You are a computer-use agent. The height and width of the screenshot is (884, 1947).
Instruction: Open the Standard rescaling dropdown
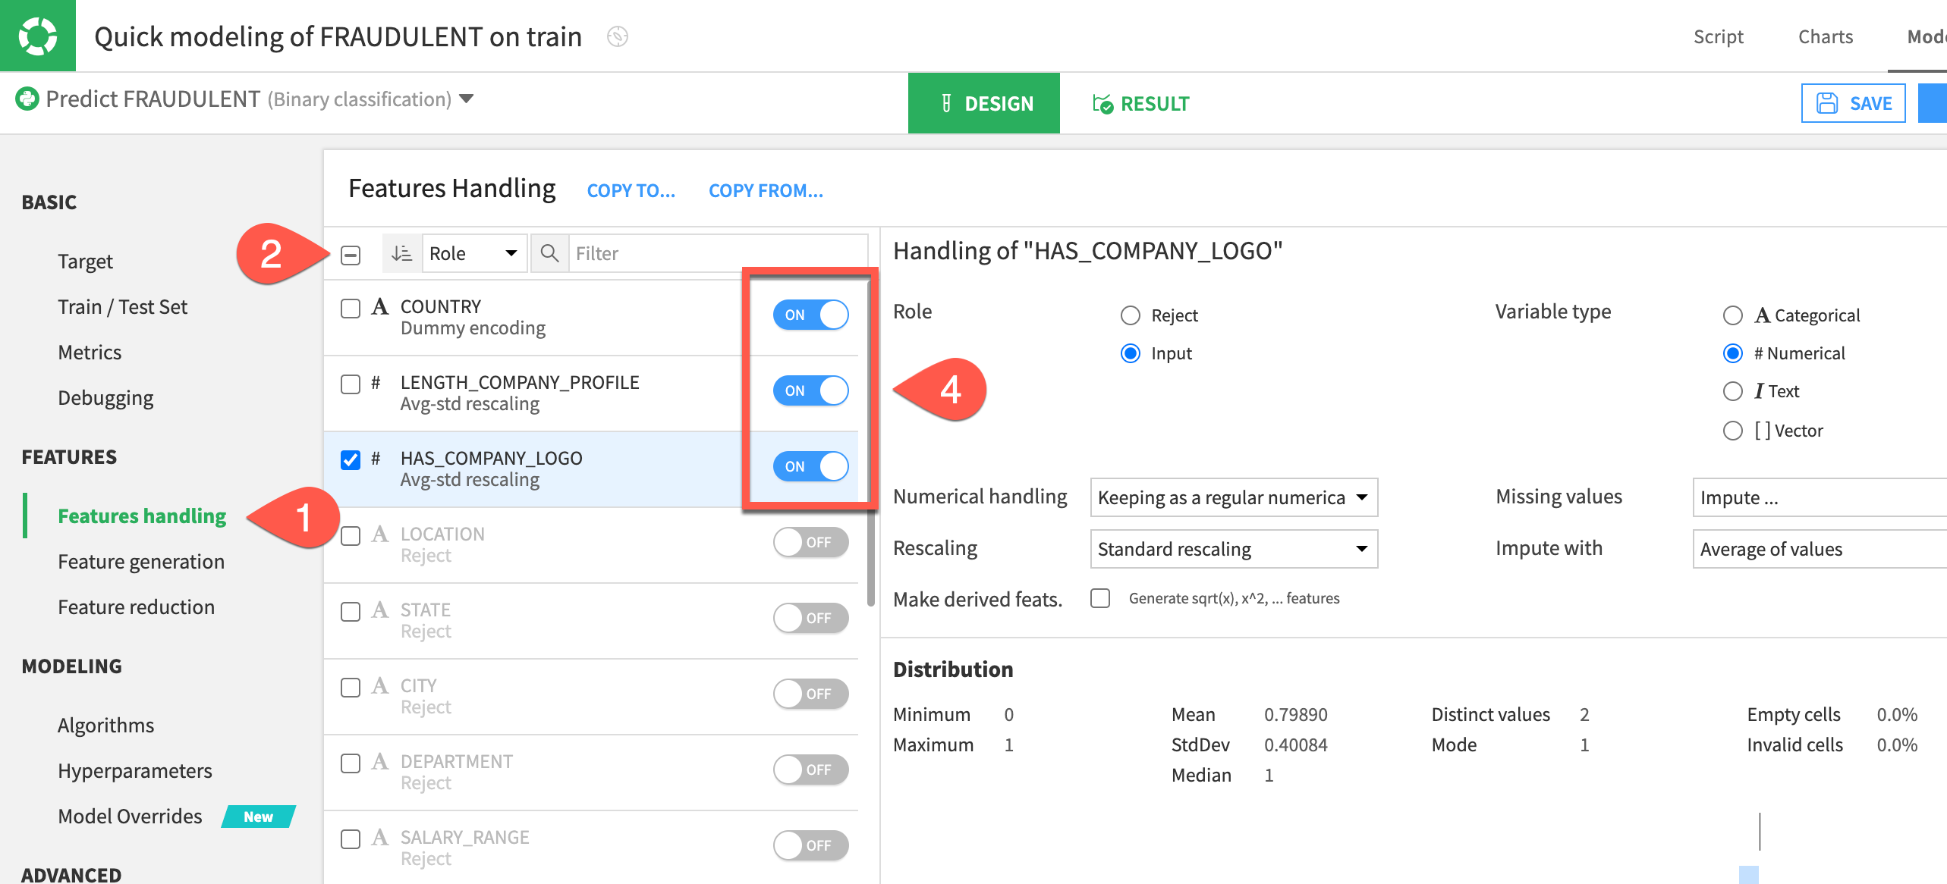(x=1233, y=549)
